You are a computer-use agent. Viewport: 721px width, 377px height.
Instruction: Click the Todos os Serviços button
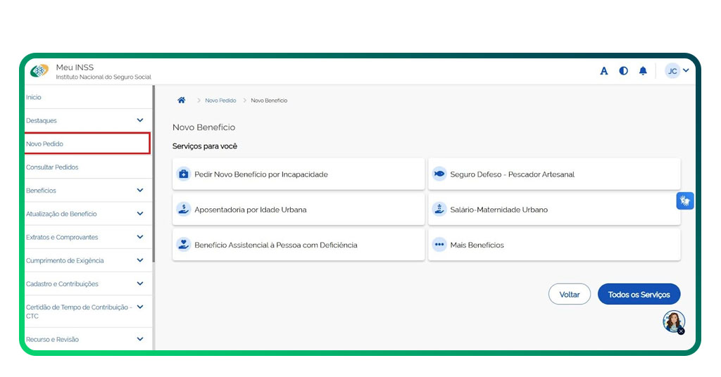pos(639,295)
